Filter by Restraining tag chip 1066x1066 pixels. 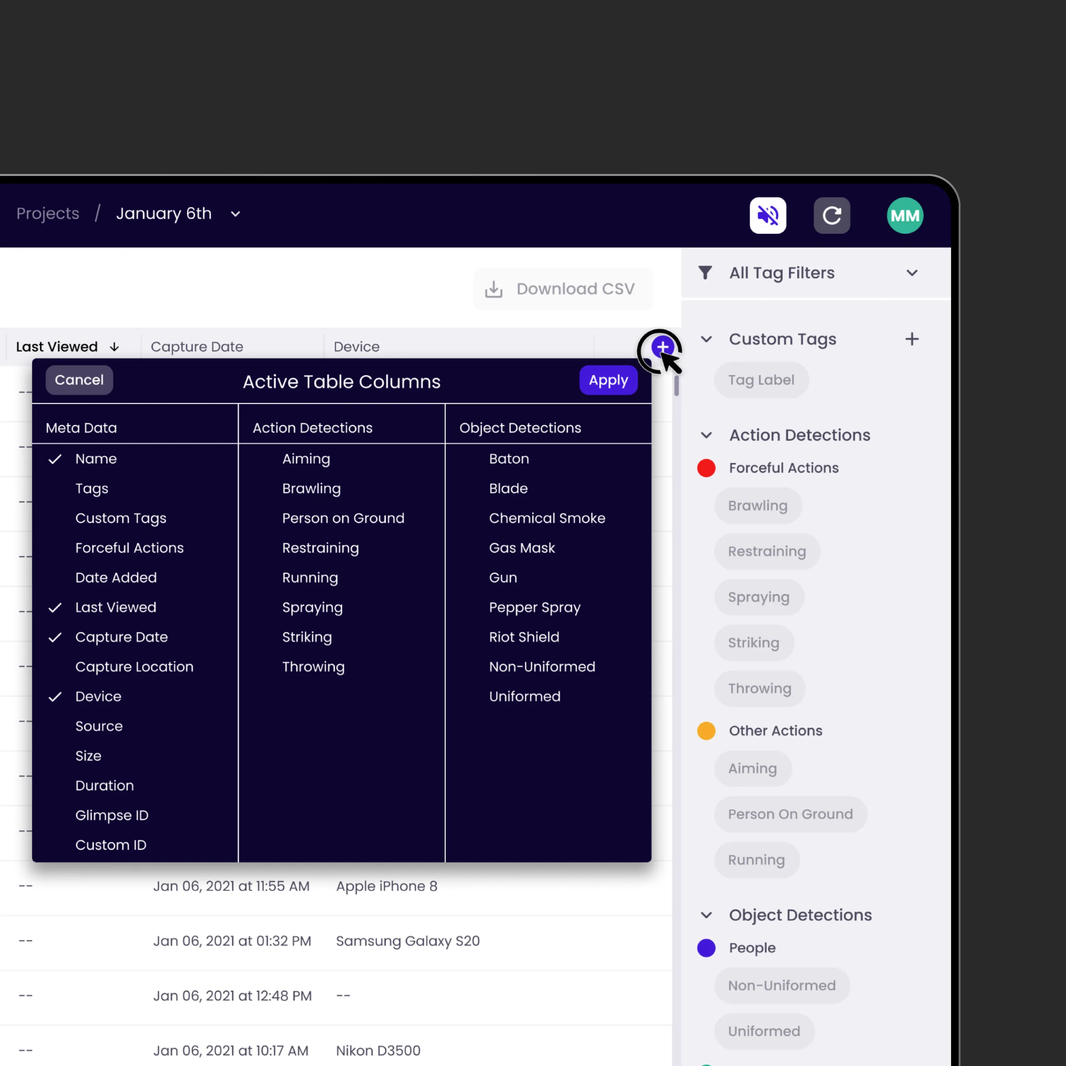pyautogui.click(x=767, y=551)
